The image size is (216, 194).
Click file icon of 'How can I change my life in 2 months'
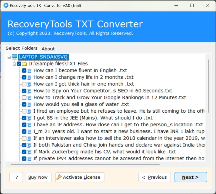[x=29, y=77]
